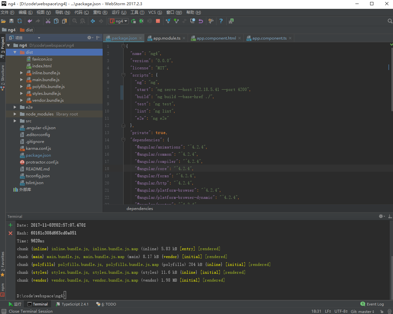Close the terminal session with red X

(x=10, y=233)
